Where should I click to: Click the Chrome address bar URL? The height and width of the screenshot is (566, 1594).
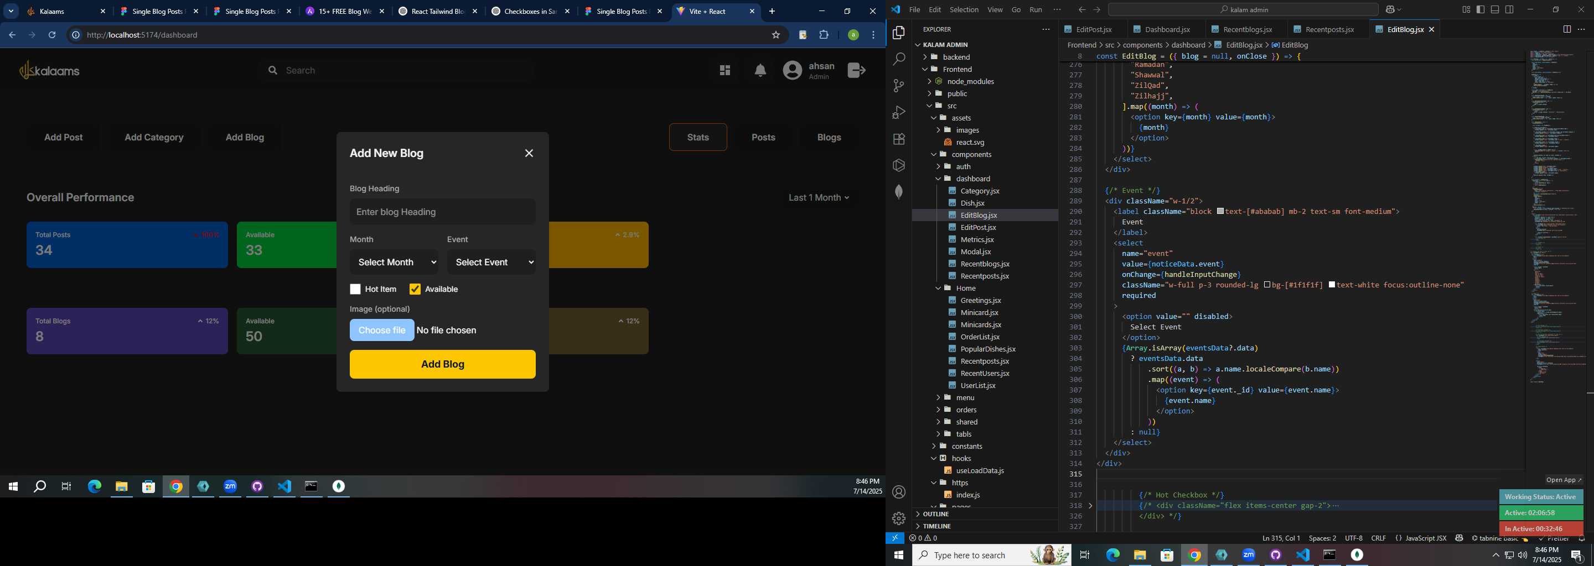click(142, 35)
